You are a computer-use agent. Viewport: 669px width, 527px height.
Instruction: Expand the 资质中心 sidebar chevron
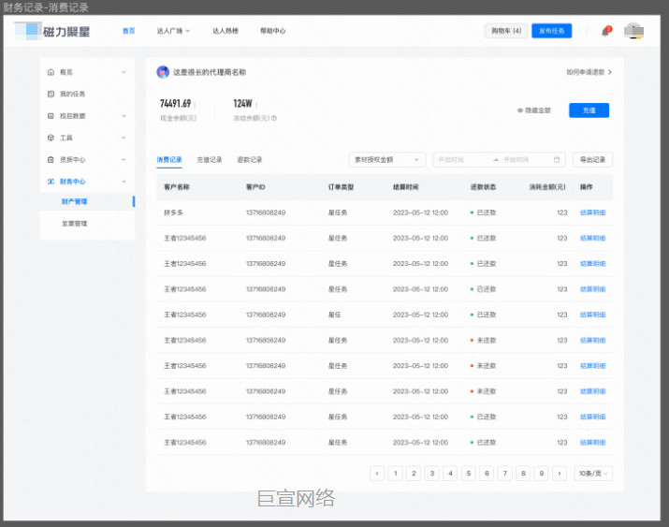pos(124,159)
